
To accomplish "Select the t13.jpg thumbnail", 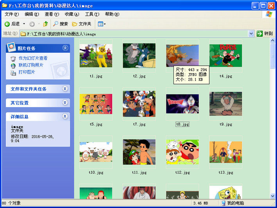I will tap(226, 152).
